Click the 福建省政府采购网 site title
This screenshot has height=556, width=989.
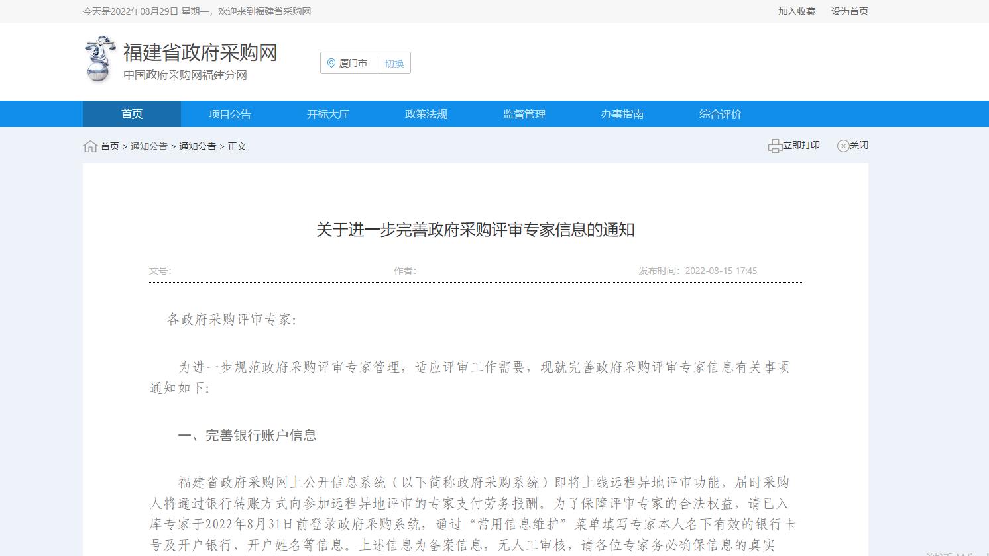200,52
